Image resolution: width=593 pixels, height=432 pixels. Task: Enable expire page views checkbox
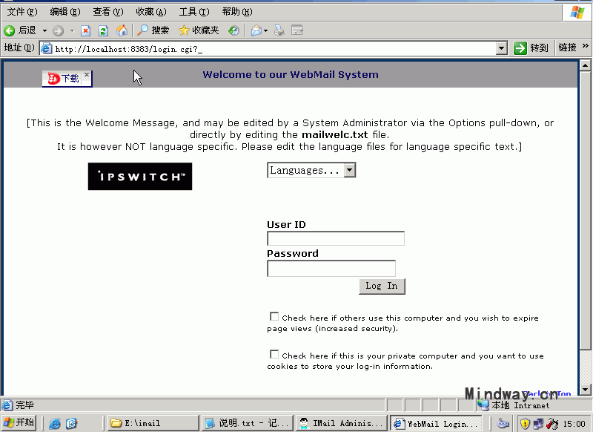coord(274,317)
